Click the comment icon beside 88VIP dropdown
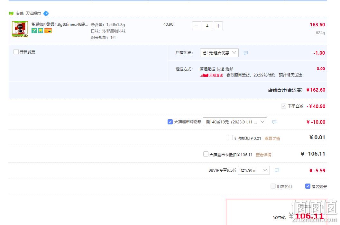The image size is (340, 225). point(277,170)
